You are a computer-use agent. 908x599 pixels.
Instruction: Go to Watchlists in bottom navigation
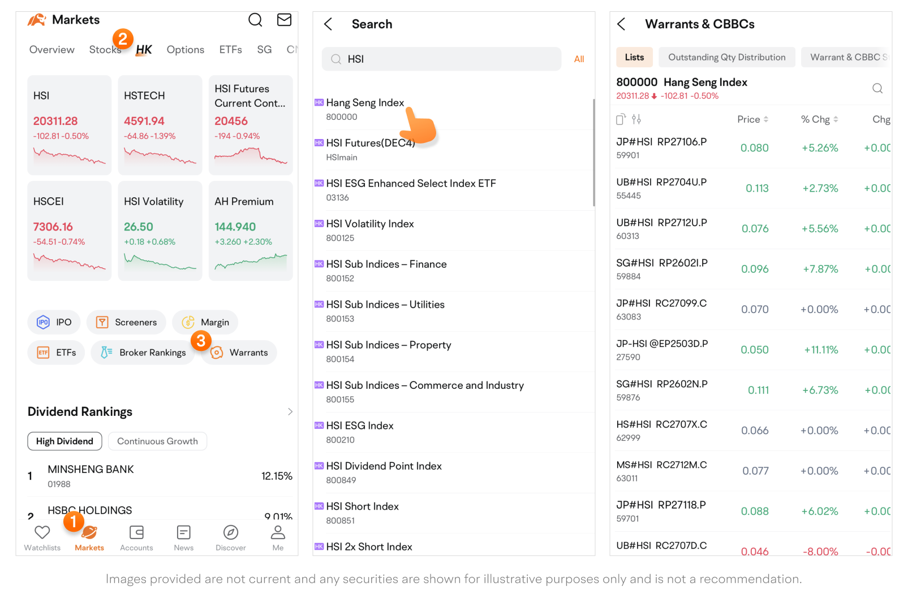click(x=42, y=538)
